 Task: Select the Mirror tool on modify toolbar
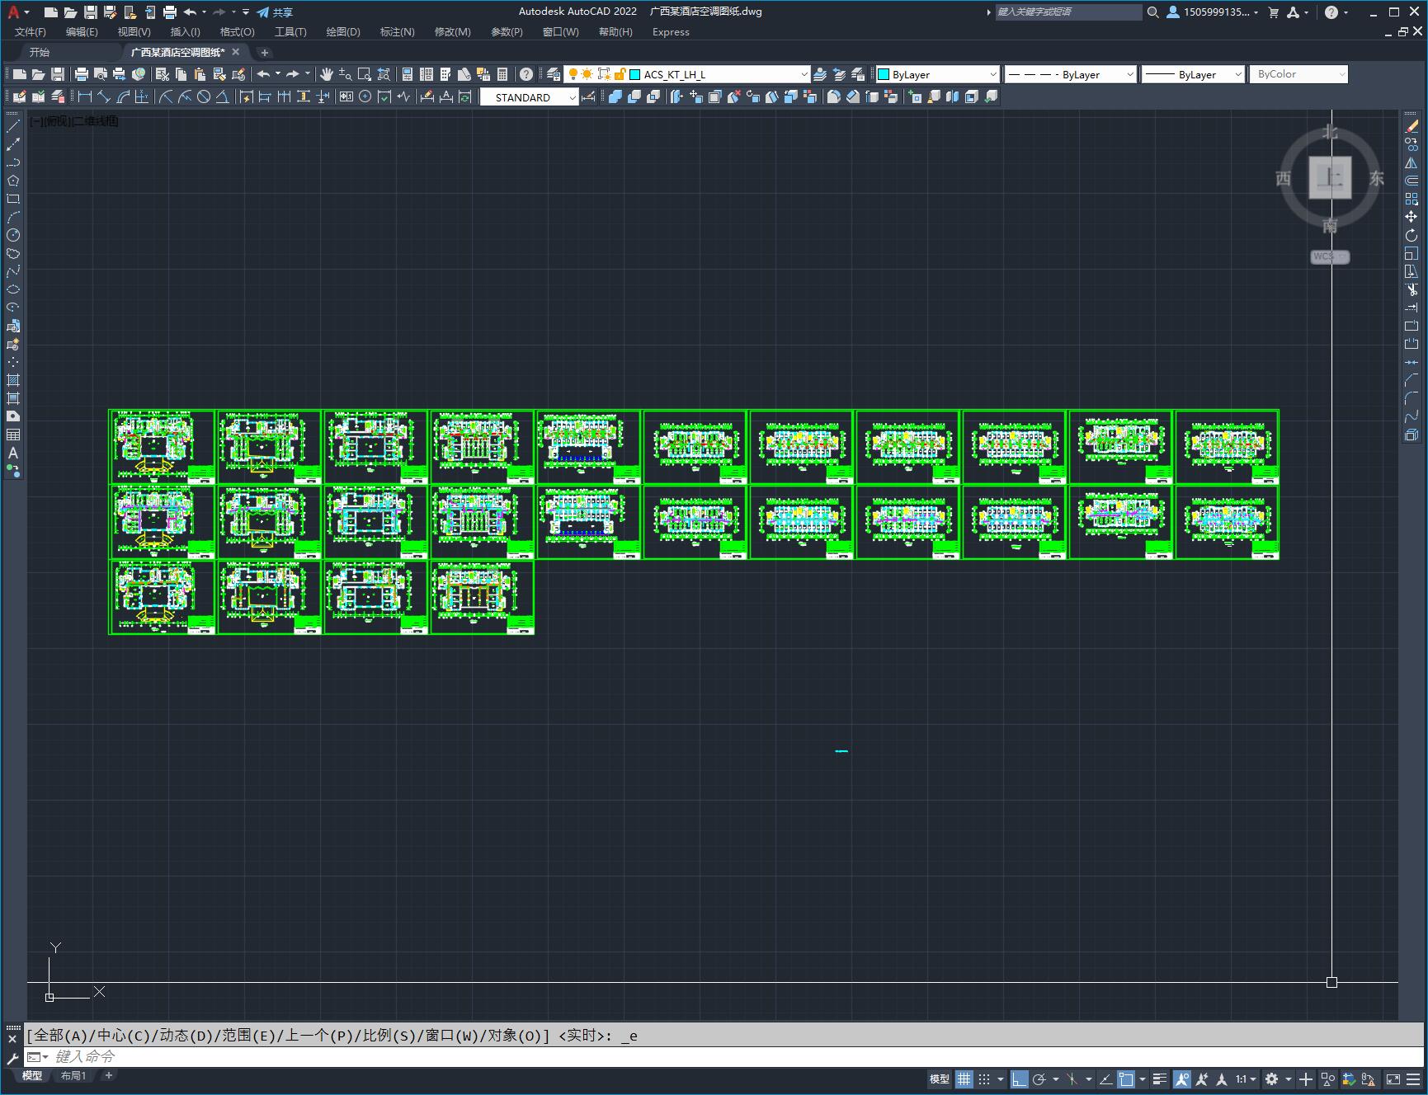(1412, 162)
